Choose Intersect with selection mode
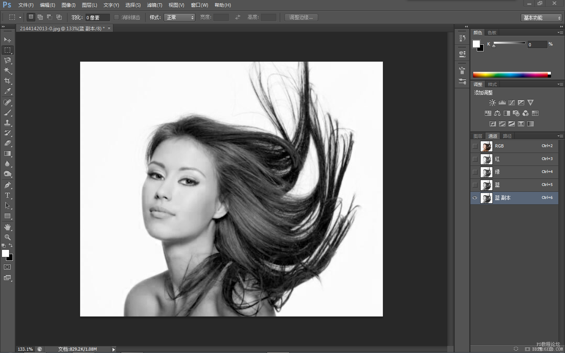The height and width of the screenshot is (353, 565). pos(59,17)
